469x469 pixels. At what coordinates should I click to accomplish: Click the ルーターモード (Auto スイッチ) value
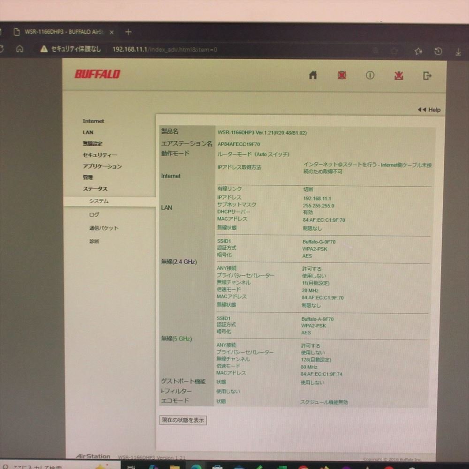(x=253, y=154)
